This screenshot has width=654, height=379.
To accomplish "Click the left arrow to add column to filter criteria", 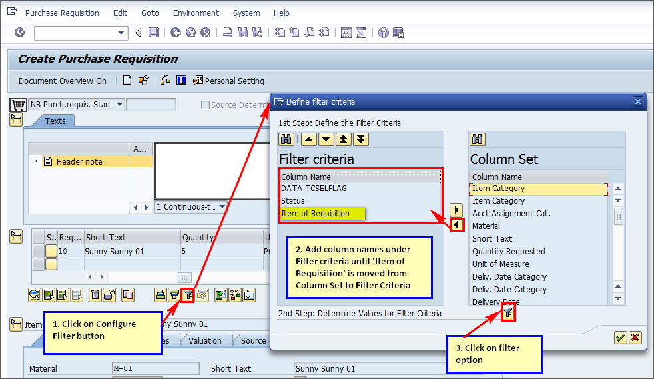I will [x=456, y=226].
